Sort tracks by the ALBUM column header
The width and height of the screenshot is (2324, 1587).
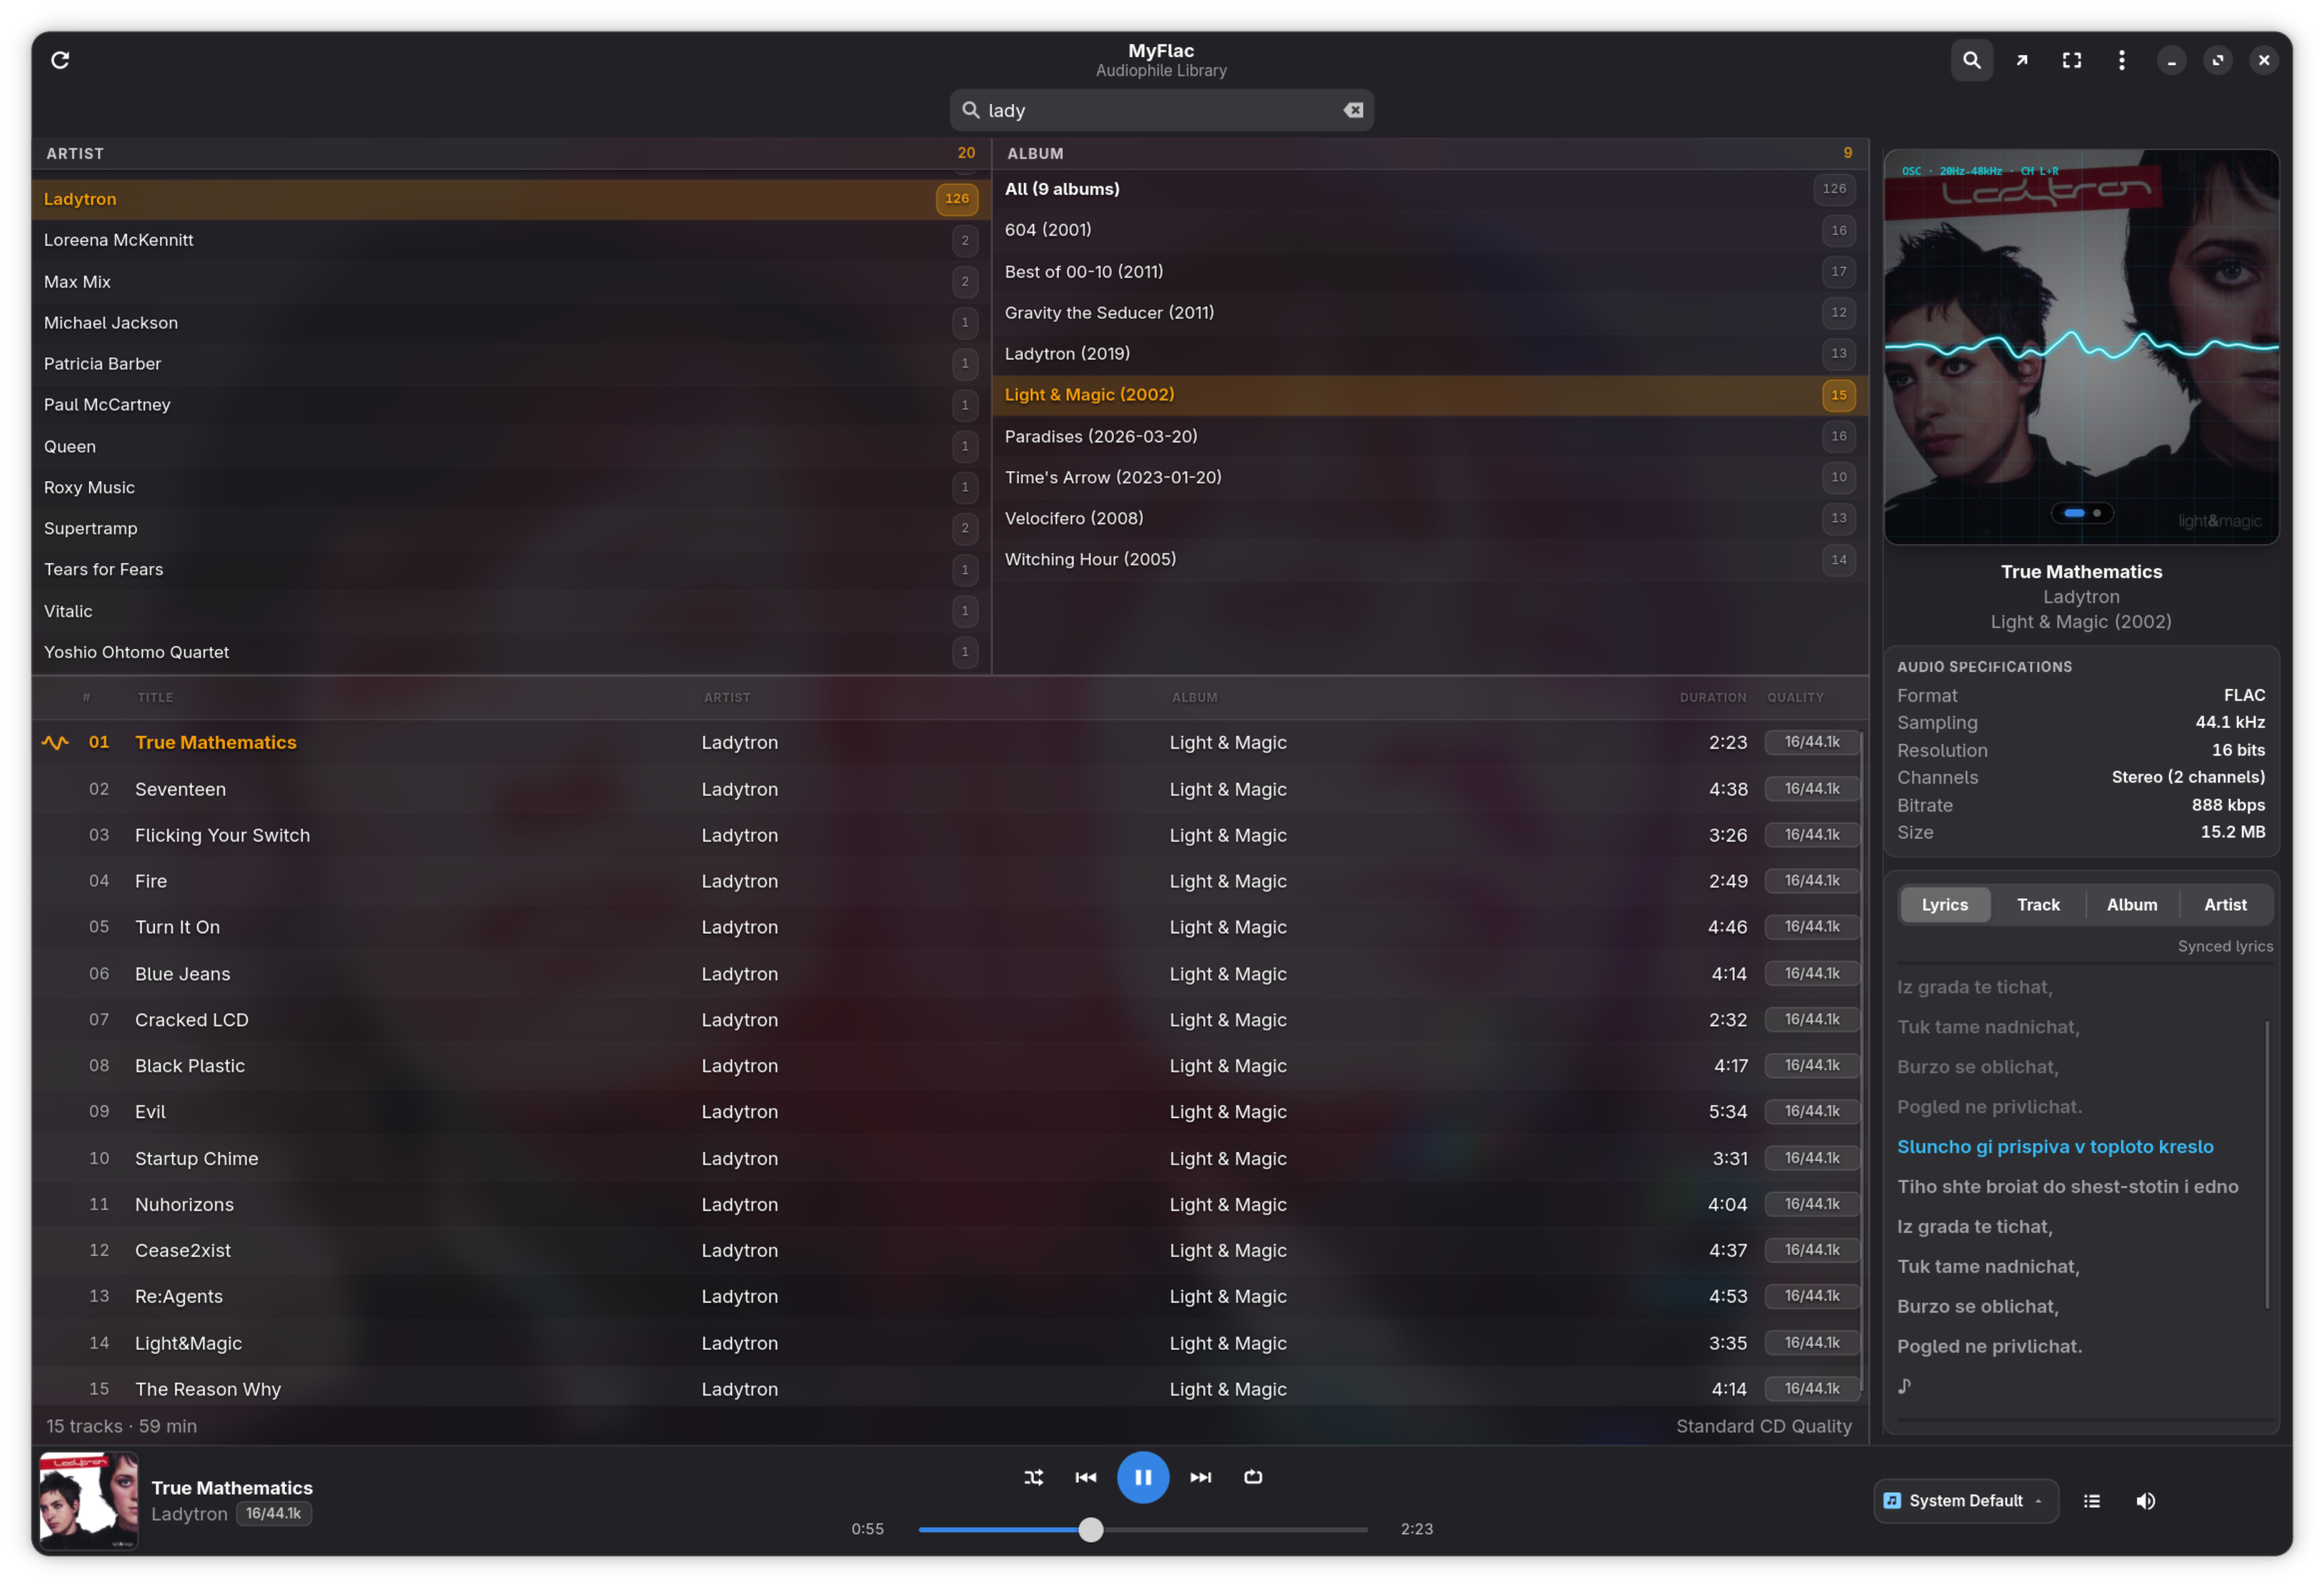[1195, 697]
